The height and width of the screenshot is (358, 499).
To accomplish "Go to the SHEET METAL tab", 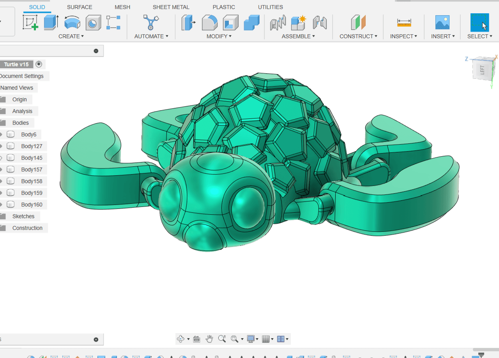I will [x=171, y=7].
